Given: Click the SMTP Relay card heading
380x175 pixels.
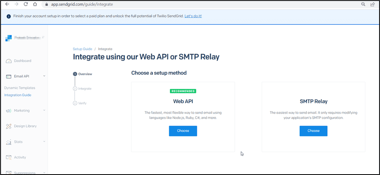Looking at the screenshot, I should tap(313, 101).
